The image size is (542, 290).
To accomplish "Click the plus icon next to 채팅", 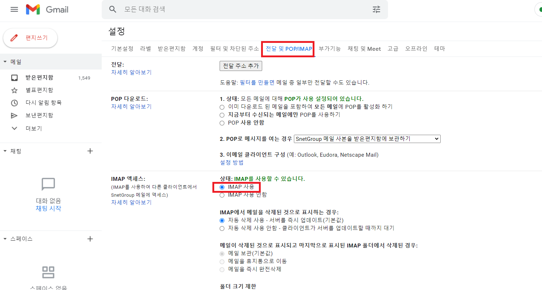I will pos(90,151).
